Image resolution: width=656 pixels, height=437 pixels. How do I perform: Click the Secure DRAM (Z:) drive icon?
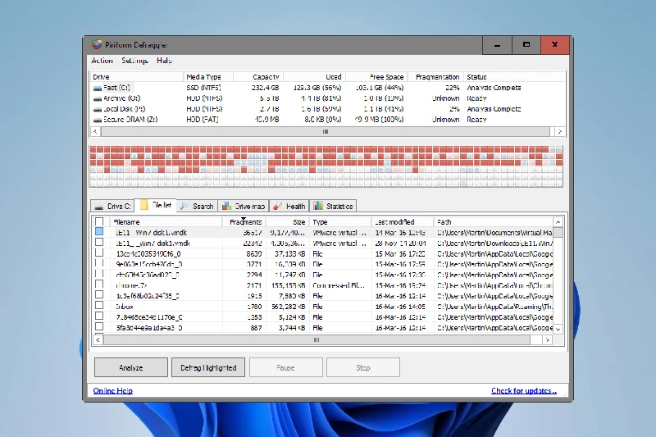(98, 120)
